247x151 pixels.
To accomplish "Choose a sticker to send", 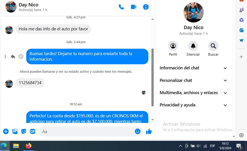I will tap(24, 131).
